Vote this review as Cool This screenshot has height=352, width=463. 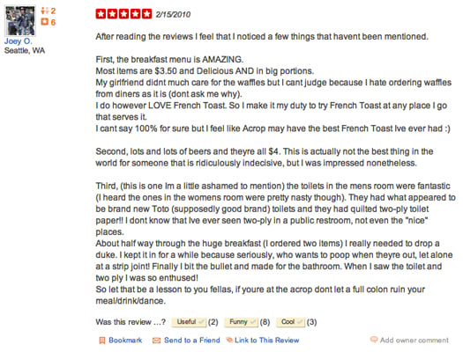(x=290, y=322)
